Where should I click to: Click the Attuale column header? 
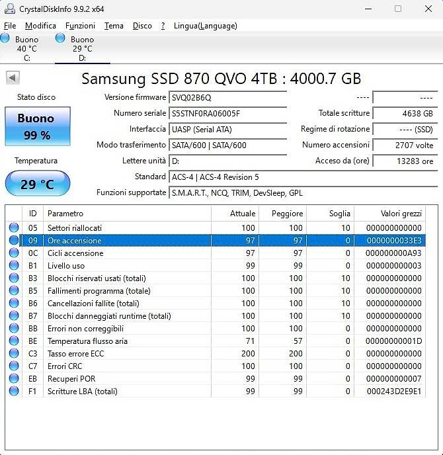[235, 214]
